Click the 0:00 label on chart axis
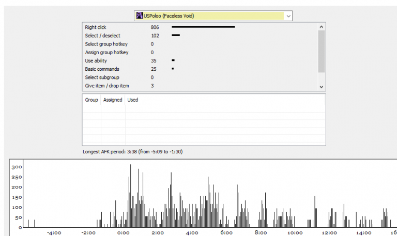 [124, 233]
